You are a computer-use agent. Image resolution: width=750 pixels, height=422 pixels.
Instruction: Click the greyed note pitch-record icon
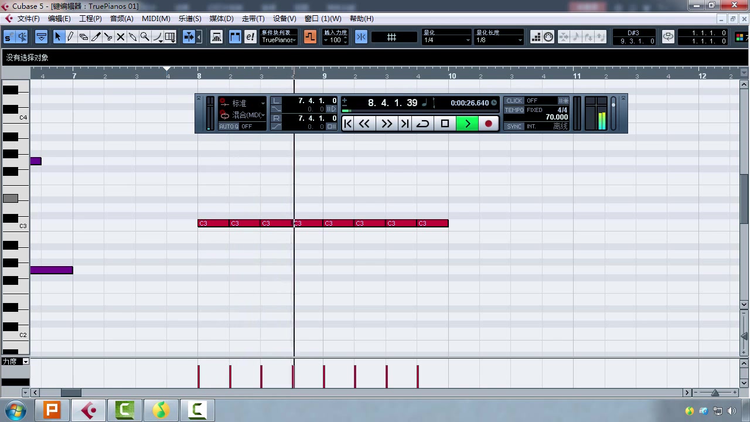tap(576, 37)
